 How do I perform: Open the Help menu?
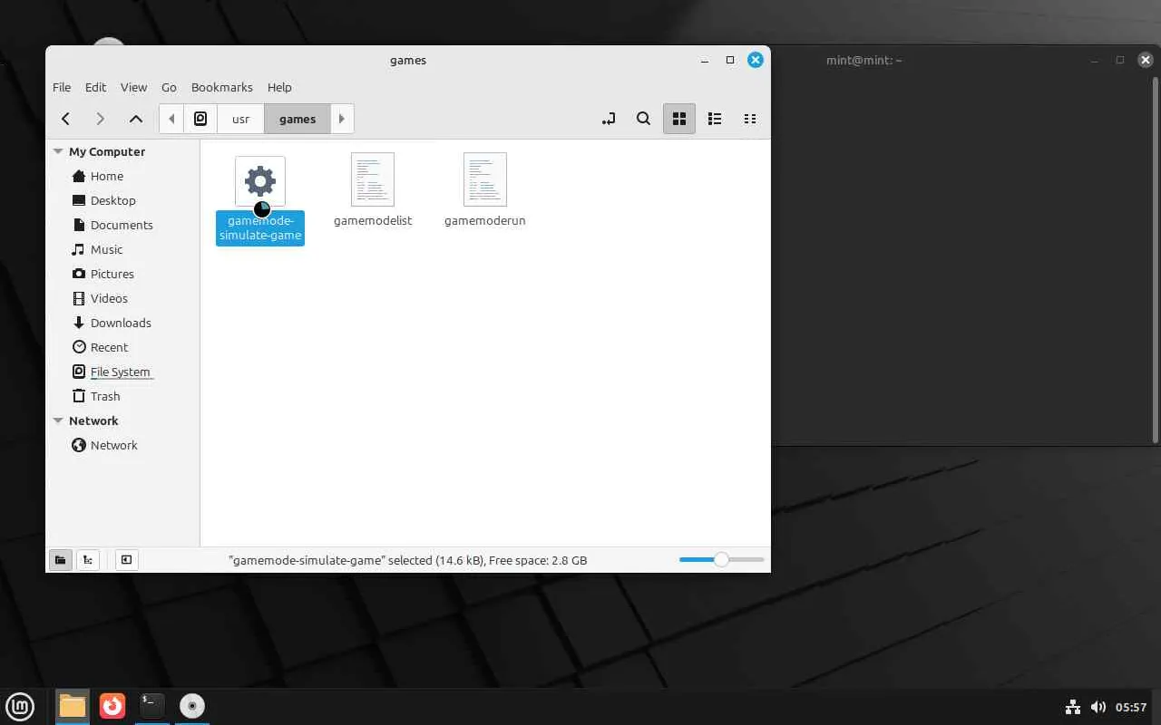279,87
